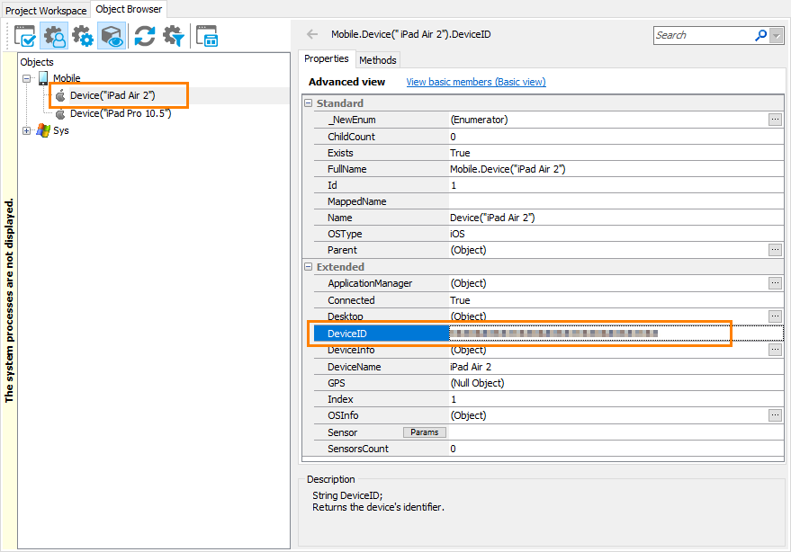Switch to the Methods tab
791x552 pixels.
377,60
